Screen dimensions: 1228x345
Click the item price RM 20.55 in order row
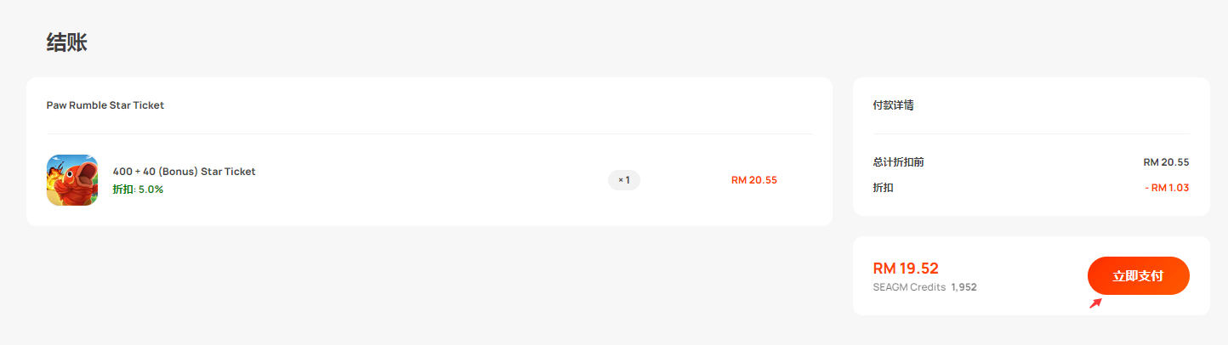[x=754, y=180]
